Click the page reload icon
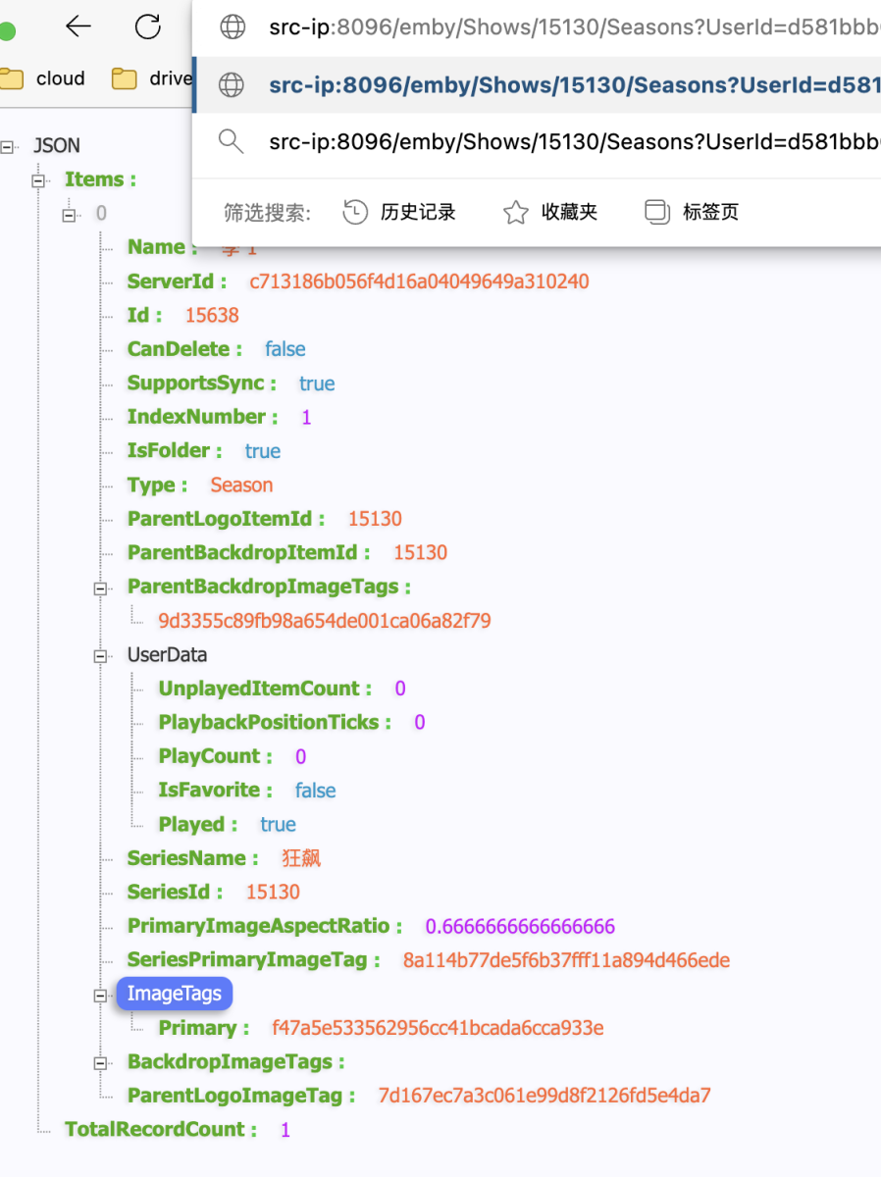 pos(147,26)
